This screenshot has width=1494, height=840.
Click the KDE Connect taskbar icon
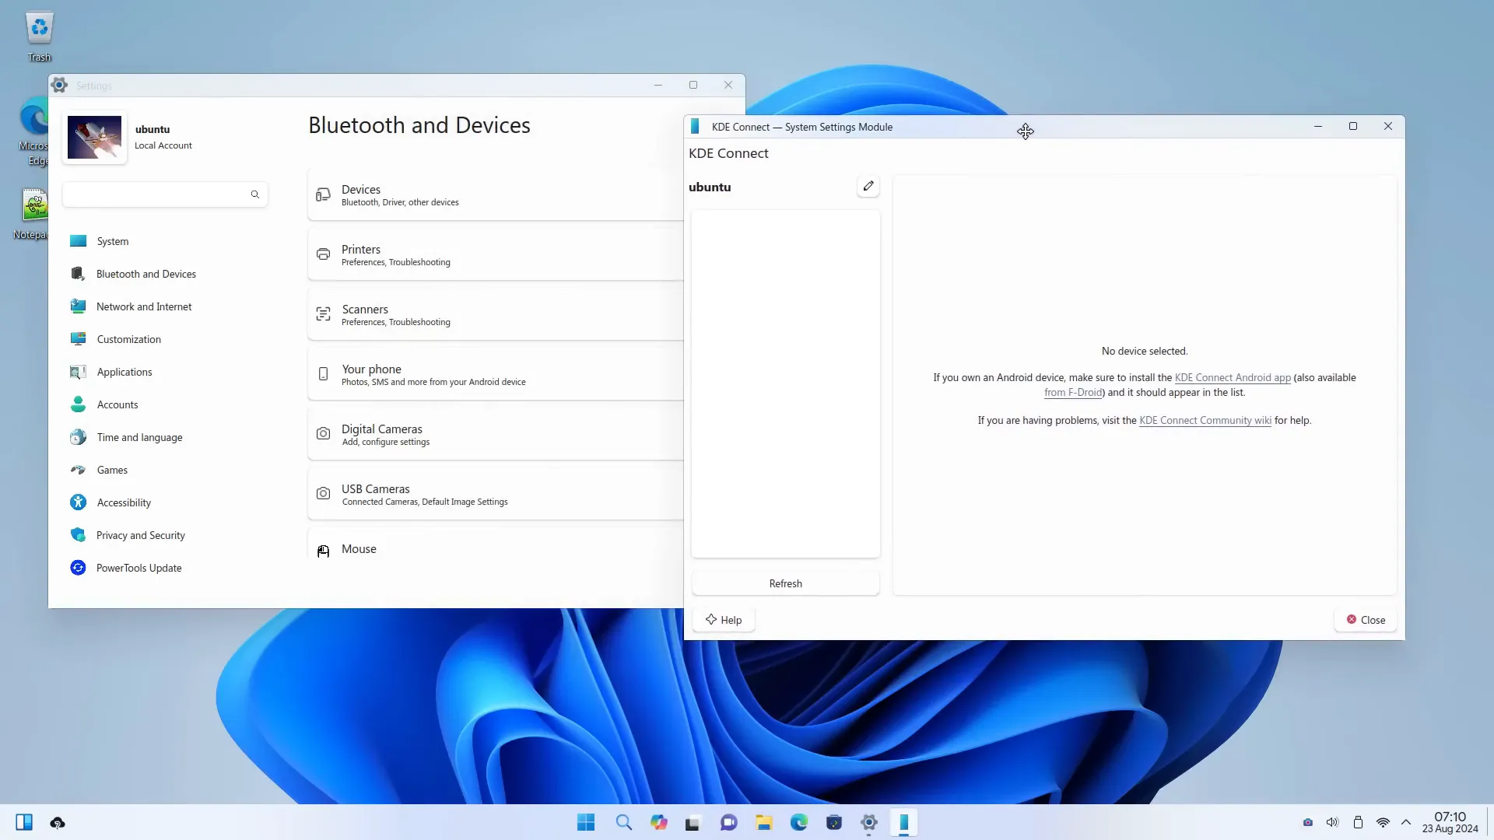coord(904,822)
